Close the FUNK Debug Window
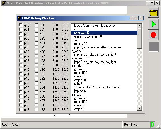 tap(141, 18)
